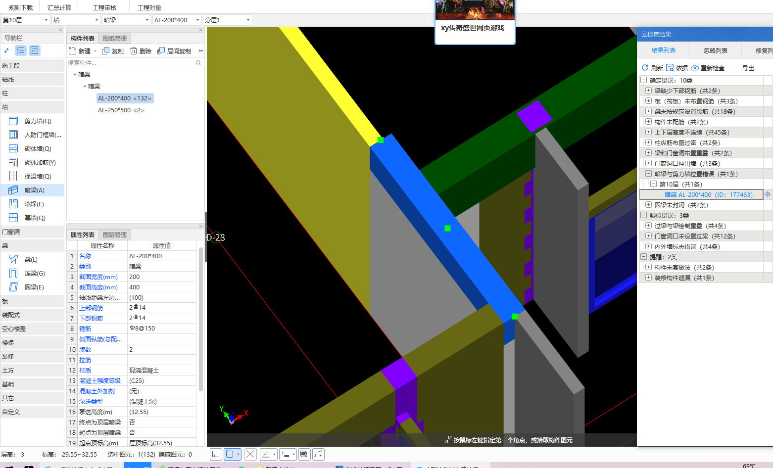Expand 上下层高度不连续 (共45条)
The image size is (773, 468).
point(649,132)
